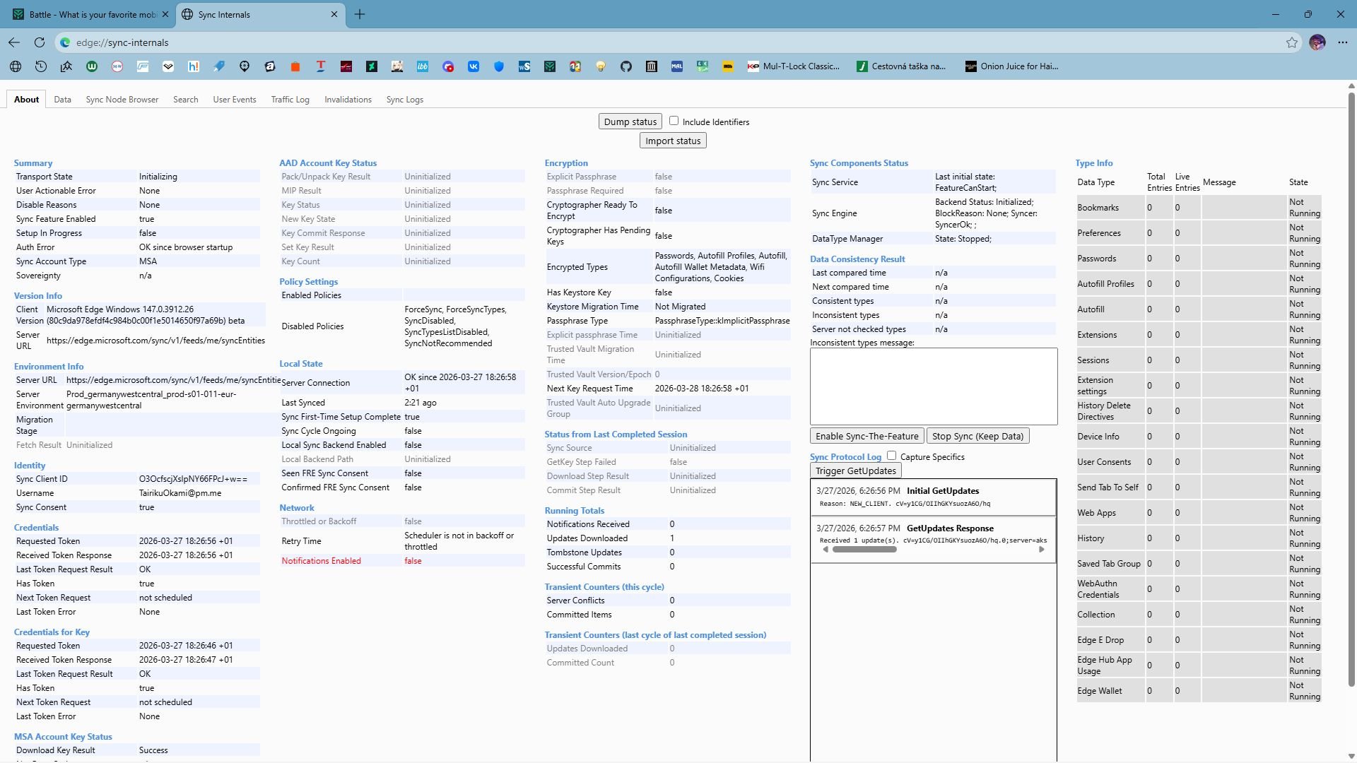Add this page to favorites using the star

coord(1292,42)
